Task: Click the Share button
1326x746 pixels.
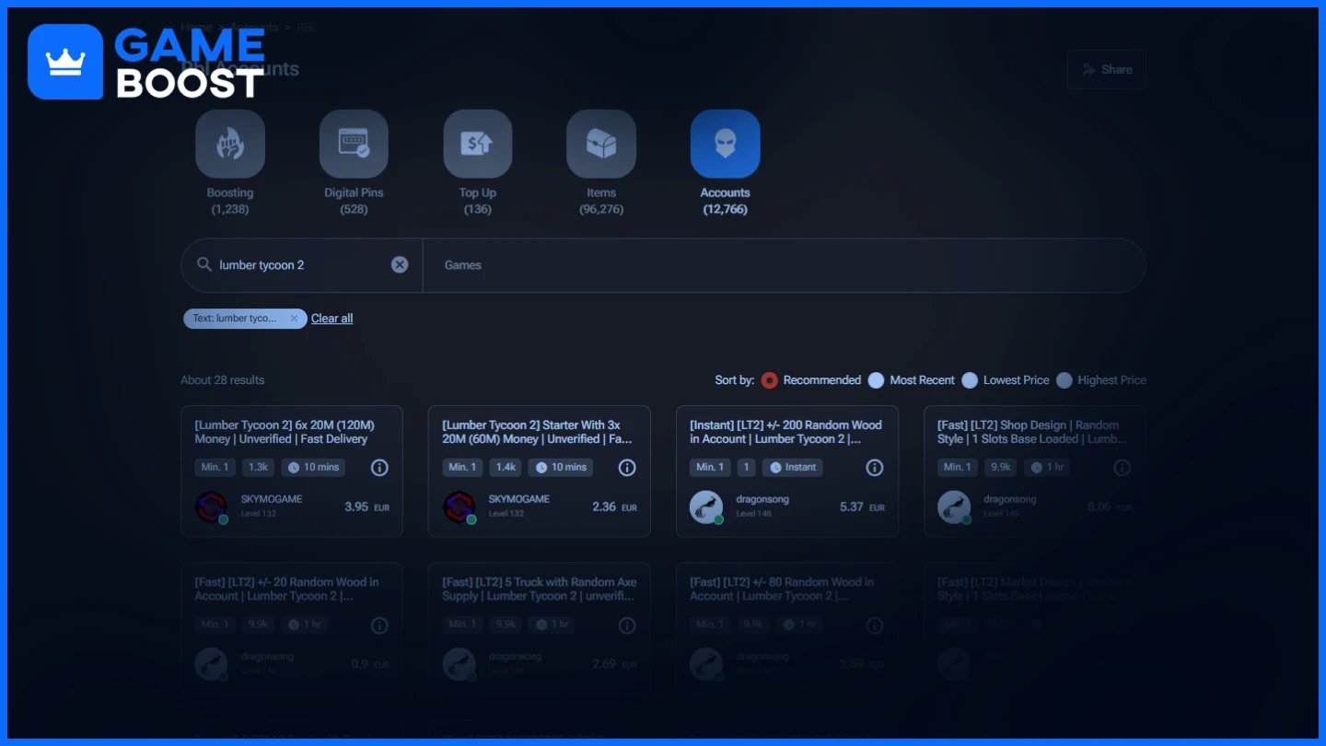Action: 1107,69
